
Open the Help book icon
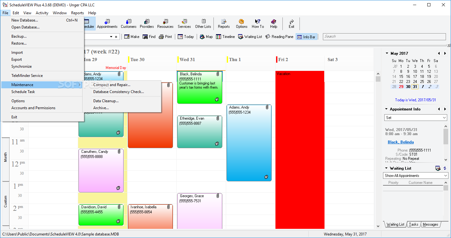(274, 24)
